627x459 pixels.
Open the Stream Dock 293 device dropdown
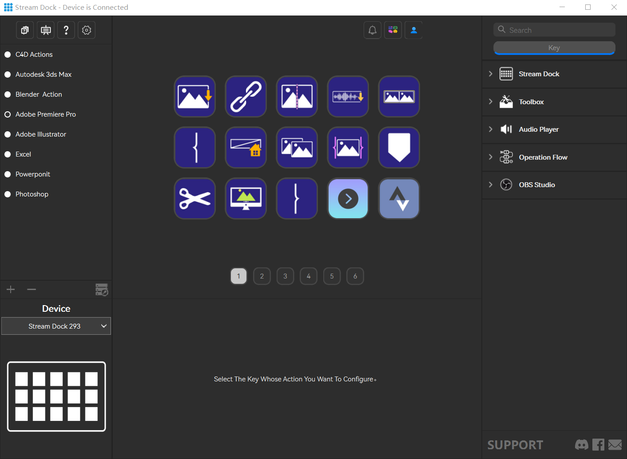(x=56, y=326)
